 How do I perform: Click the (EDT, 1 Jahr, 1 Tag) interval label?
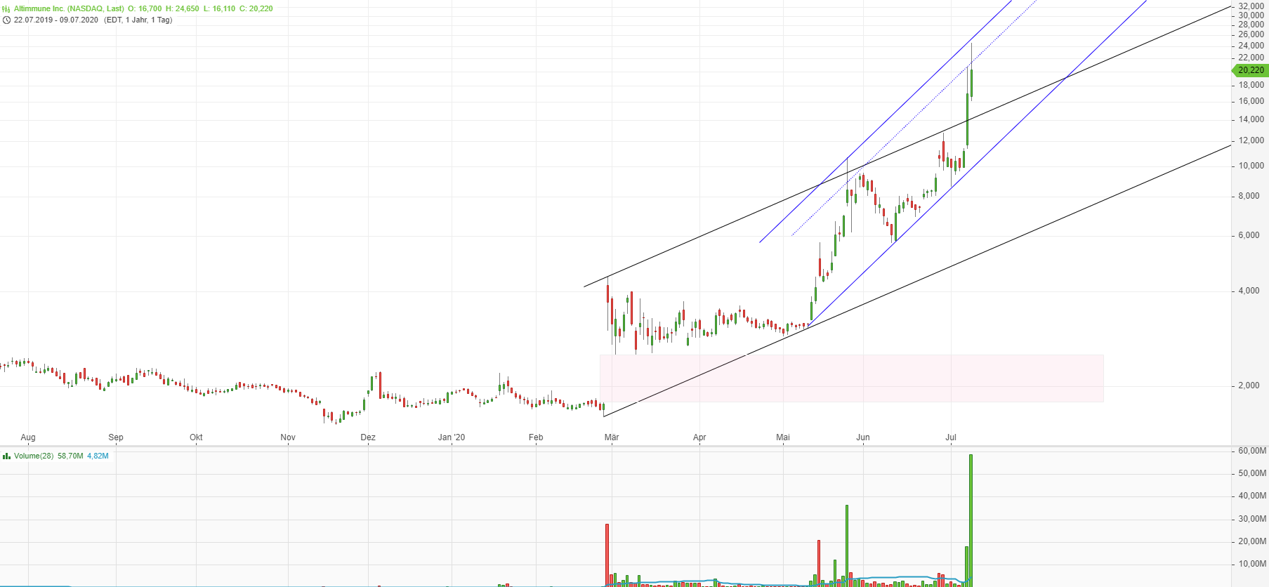[138, 20]
